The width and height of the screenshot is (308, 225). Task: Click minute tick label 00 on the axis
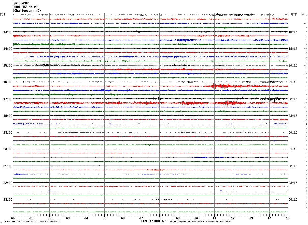pyautogui.click(x=13, y=218)
